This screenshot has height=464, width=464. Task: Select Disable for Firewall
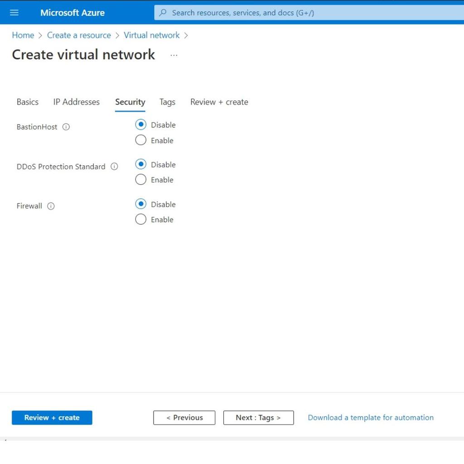click(x=140, y=204)
